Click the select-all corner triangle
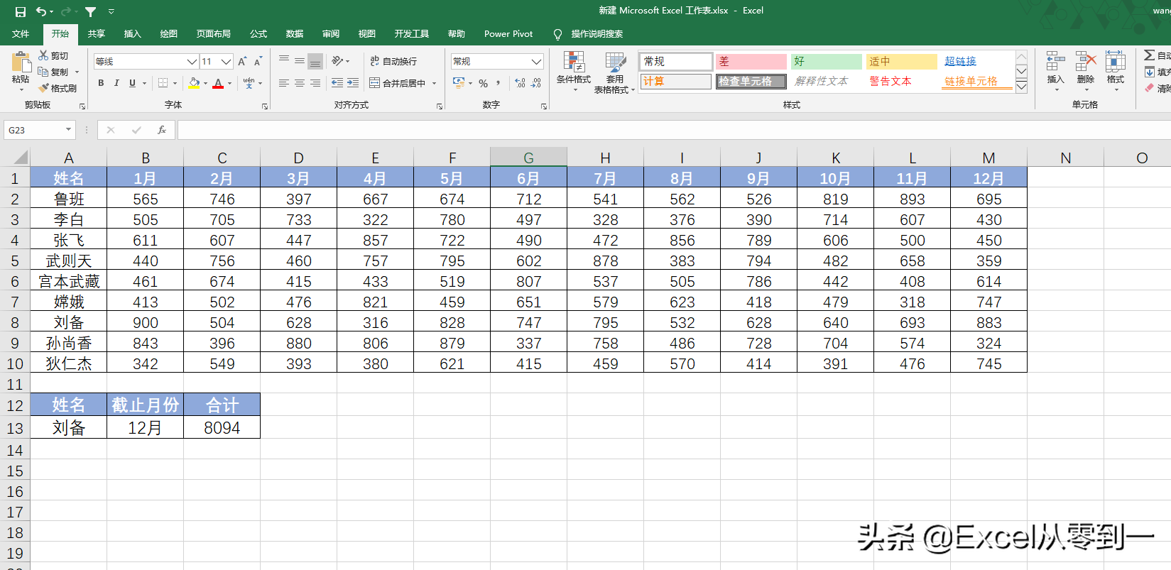 [20, 158]
